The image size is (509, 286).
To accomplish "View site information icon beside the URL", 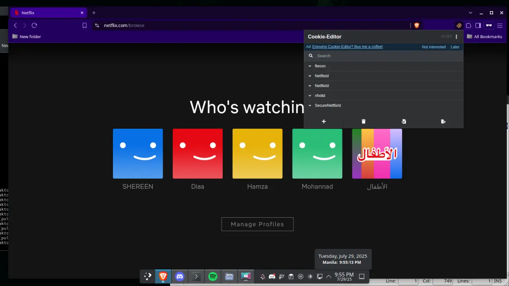I will (x=97, y=25).
